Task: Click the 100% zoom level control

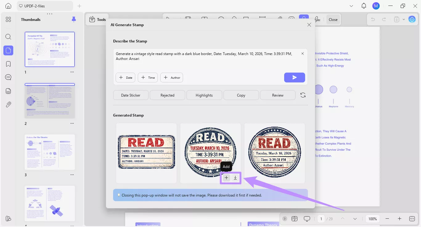Action: click(x=372, y=219)
